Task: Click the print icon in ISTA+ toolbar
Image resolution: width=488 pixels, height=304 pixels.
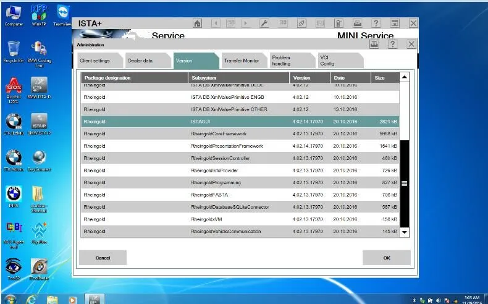Action: pyautogui.click(x=357, y=23)
